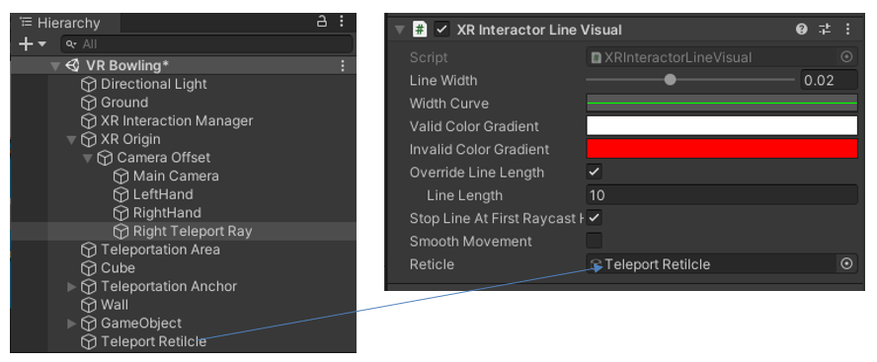Open the create-object dropdown arrow beside plus
The width and height of the screenshot is (877, 362).
click(x=41, y=44)
